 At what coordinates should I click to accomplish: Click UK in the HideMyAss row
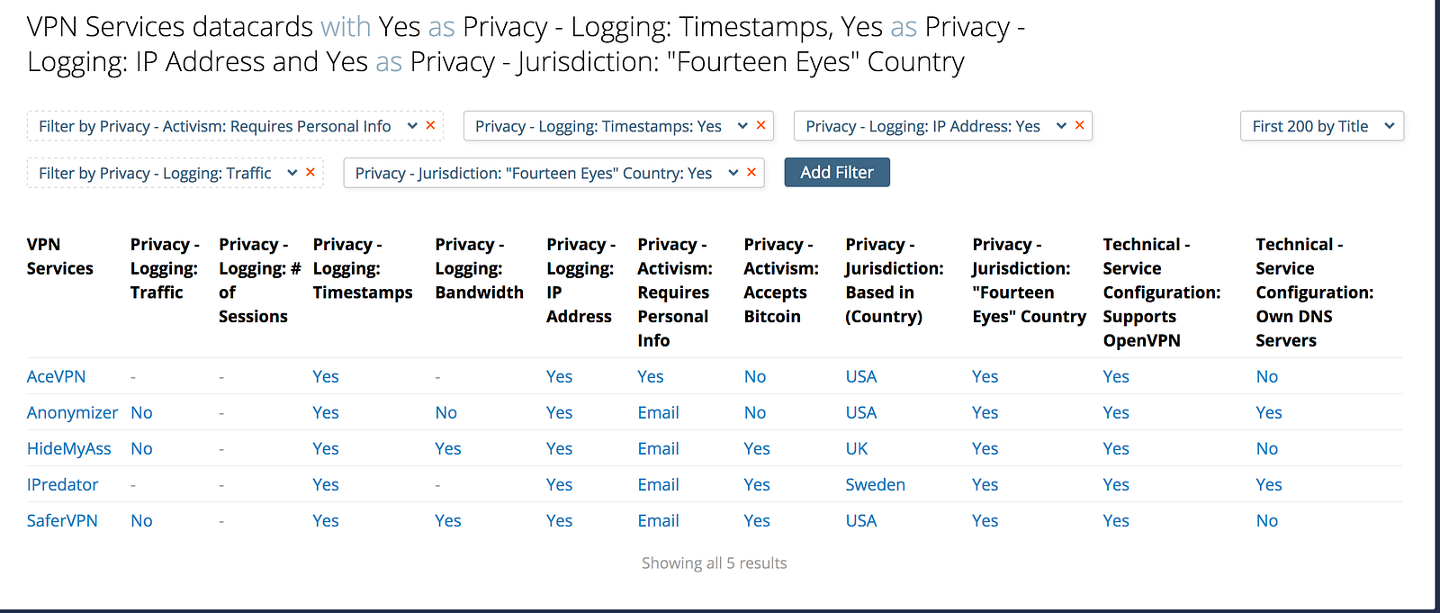pyautogui.click(x=857, y=448)
